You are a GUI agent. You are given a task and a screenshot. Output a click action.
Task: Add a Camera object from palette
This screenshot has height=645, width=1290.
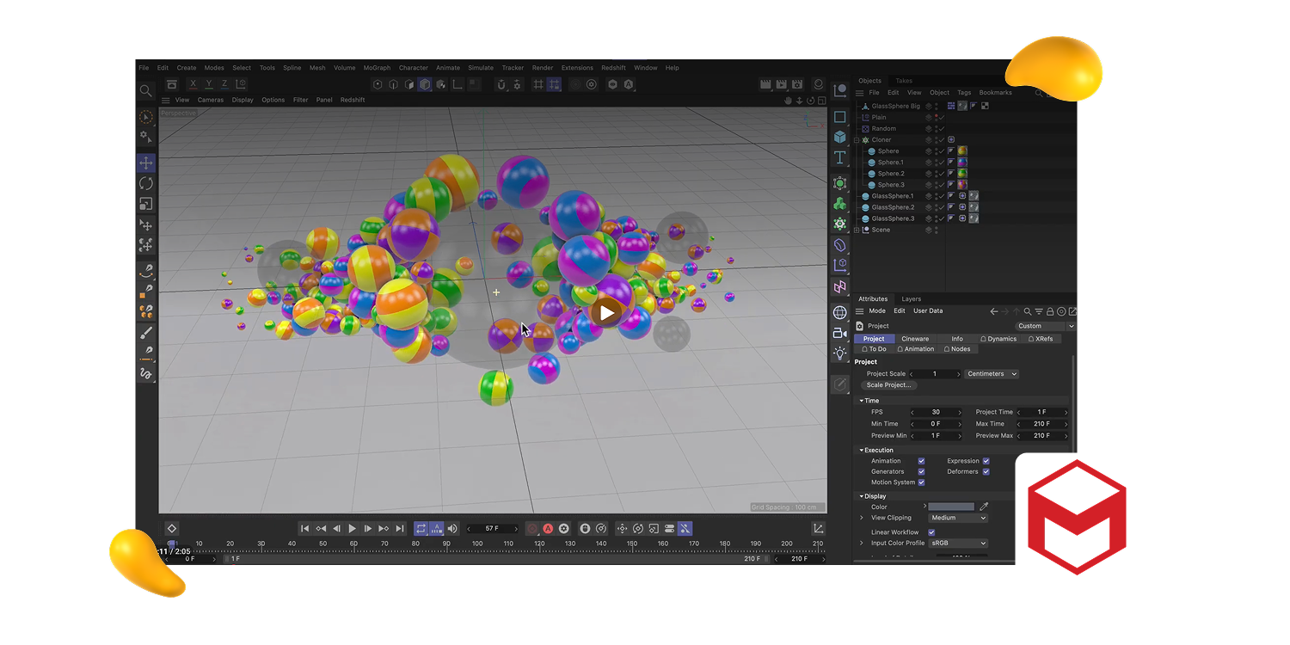(840, 333)
